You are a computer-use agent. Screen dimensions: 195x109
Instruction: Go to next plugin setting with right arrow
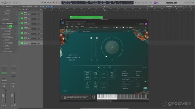[69, 24]
